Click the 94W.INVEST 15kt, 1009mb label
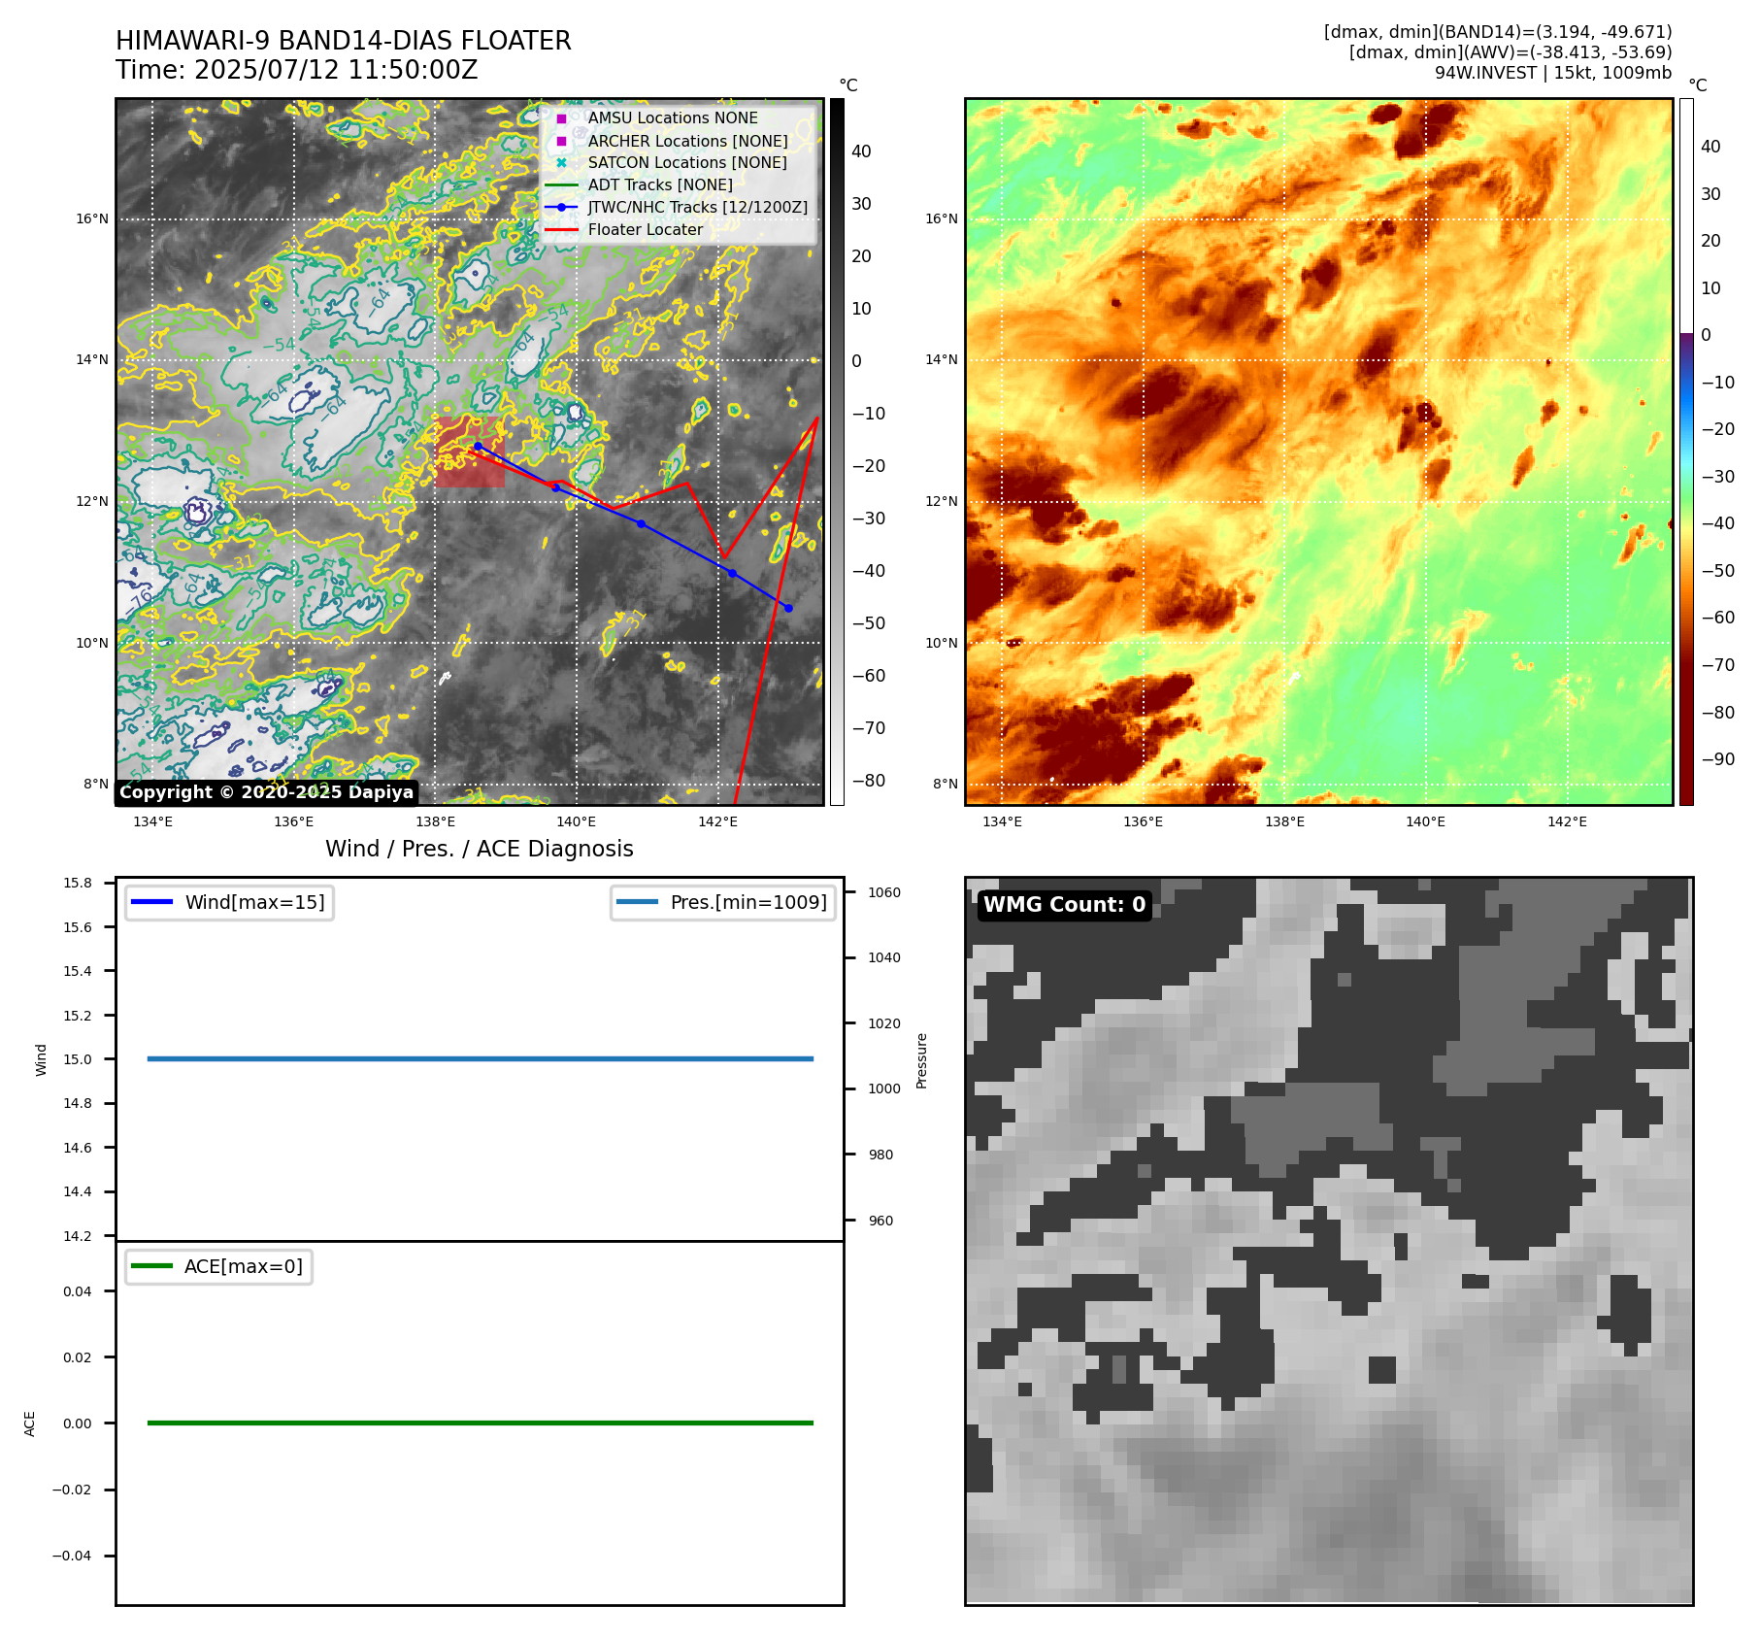Screen dimensions: 1760x1641 [1553, 73]
